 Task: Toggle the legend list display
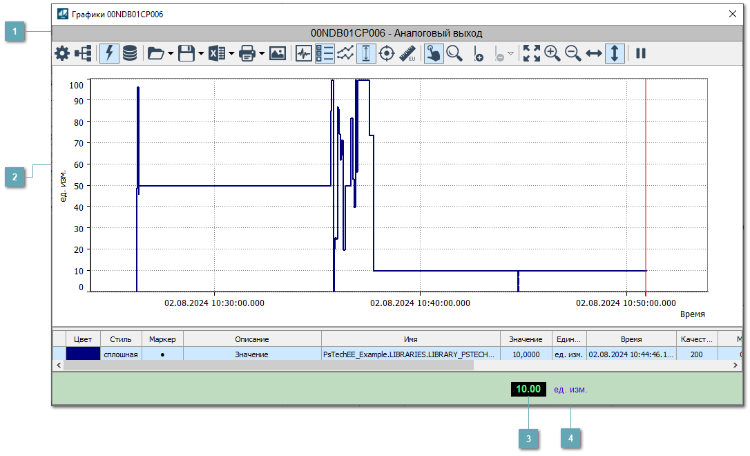[325, 53]
